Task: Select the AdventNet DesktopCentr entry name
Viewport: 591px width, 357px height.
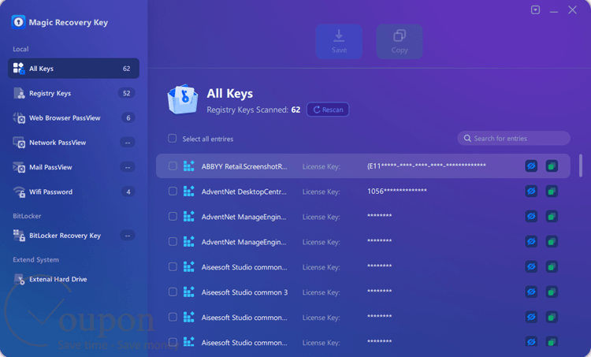Action: pos(243,192)
